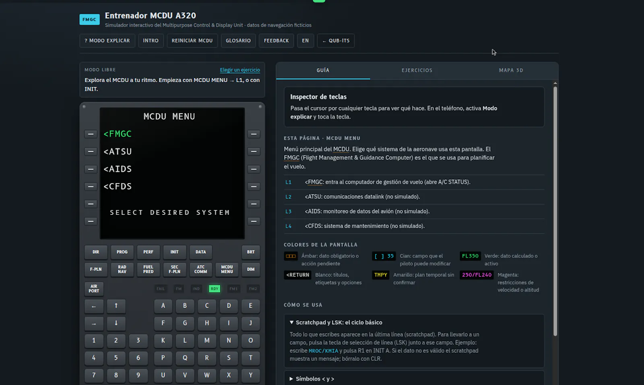Click the BRT brightness key
Viewport: 644px width, 385px height.
pyautogui.click(x=251, y=252)
